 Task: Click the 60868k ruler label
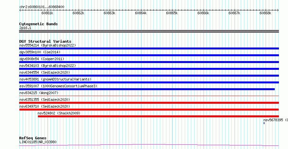(x=265, y=13)
